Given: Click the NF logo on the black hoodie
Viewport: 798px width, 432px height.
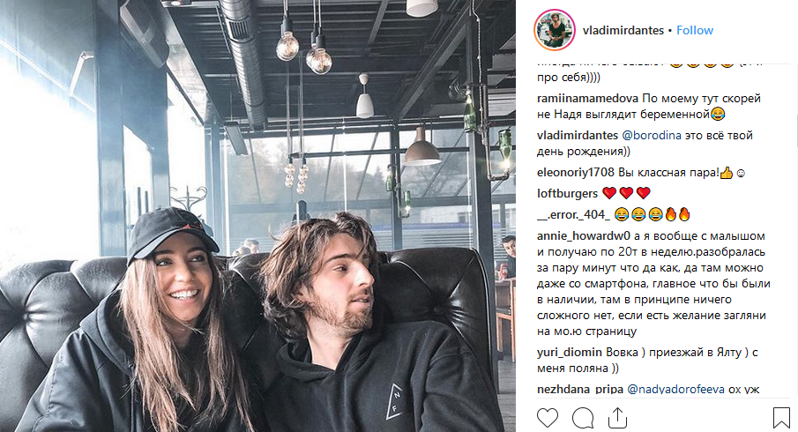Looking at the screenshot, I should tap(396, 400).
